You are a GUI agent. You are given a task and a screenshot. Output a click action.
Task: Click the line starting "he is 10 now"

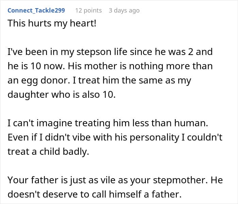[110, 66]
